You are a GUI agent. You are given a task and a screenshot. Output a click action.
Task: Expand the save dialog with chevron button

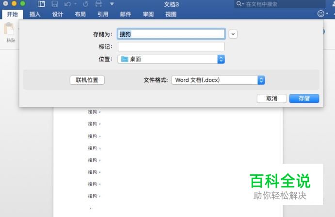(x=233, y=34)
